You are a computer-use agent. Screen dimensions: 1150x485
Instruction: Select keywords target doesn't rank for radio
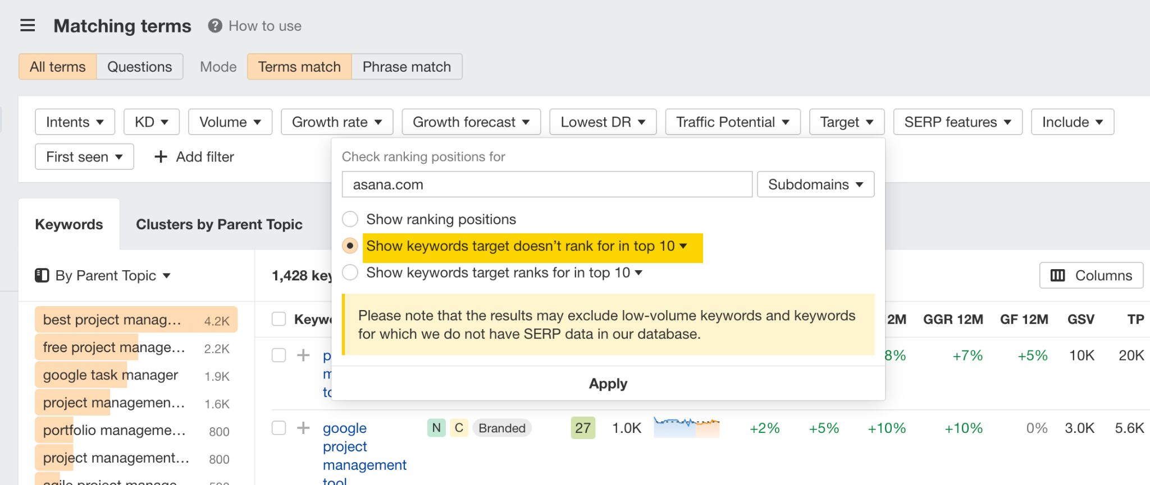pyautogui.click(x=350, y=246)
